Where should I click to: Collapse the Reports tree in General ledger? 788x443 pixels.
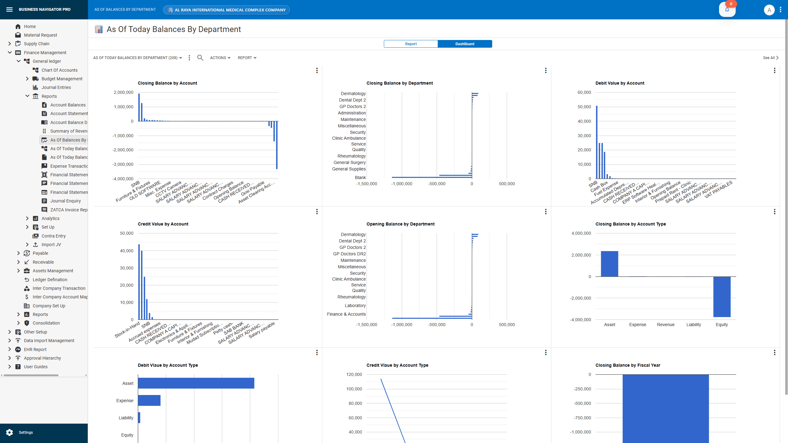27,96
